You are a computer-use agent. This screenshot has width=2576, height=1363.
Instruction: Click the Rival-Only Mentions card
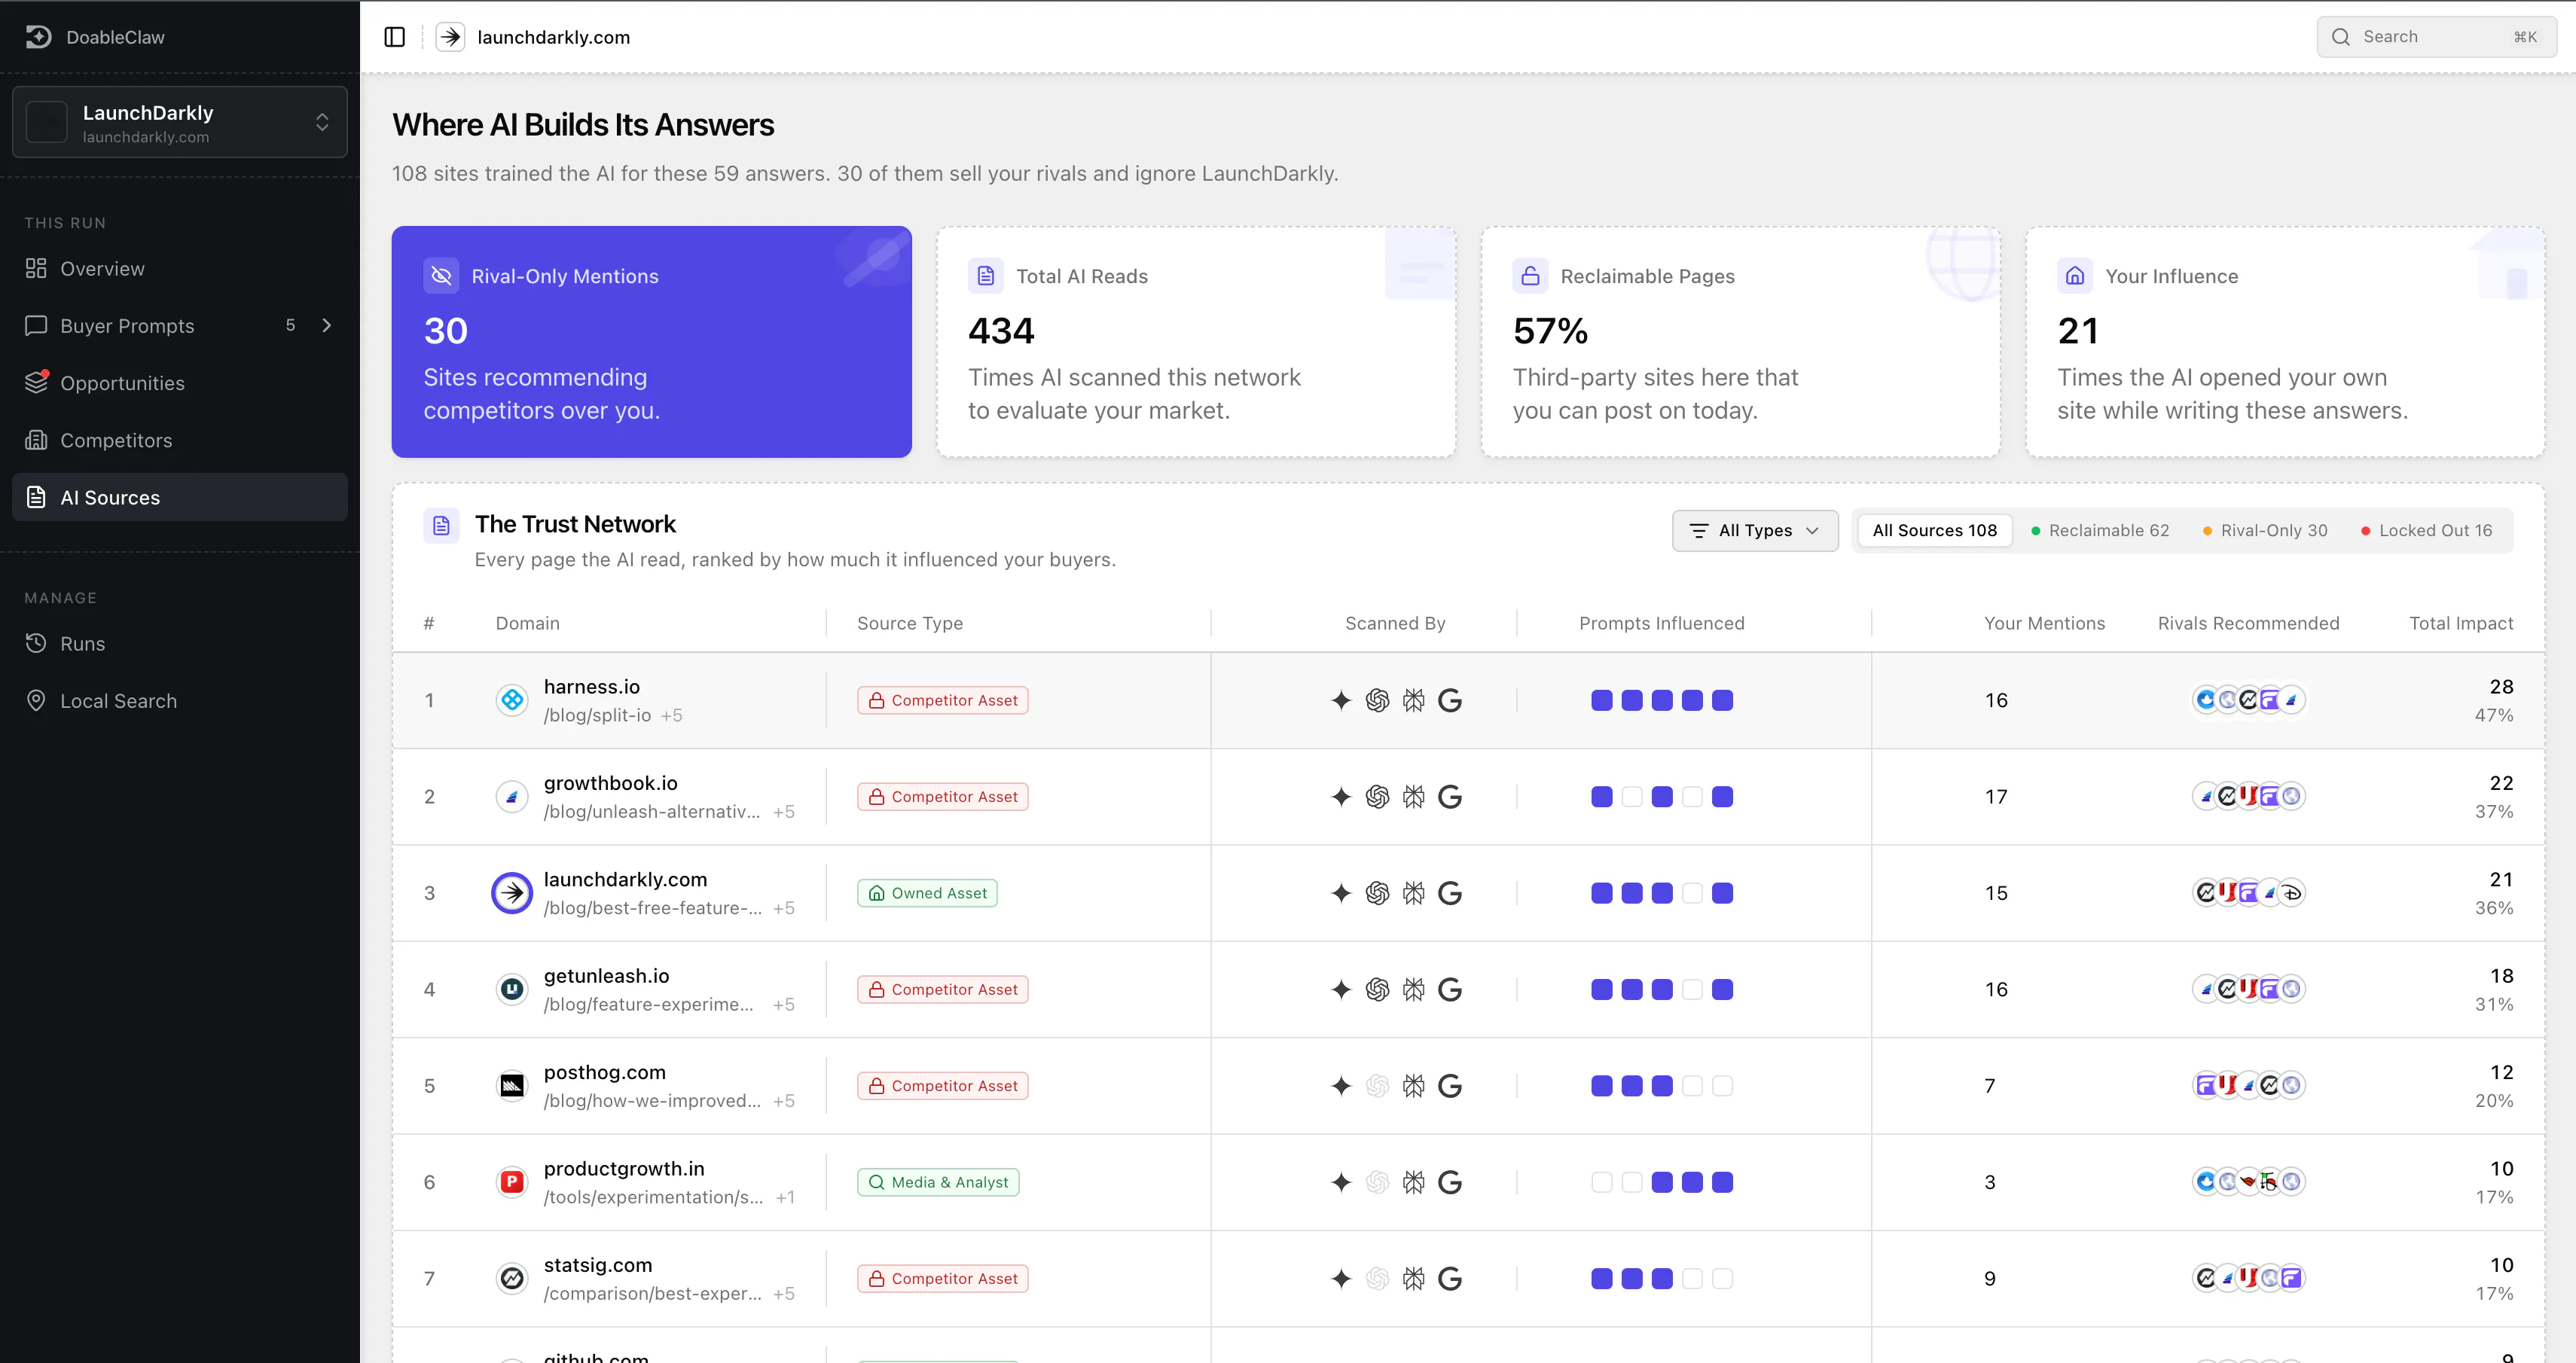pyautogui.click(x=651, y=342)
